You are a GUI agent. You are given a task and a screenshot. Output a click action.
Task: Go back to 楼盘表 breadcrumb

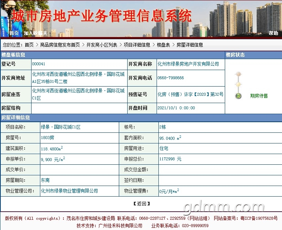click(163, 45)
